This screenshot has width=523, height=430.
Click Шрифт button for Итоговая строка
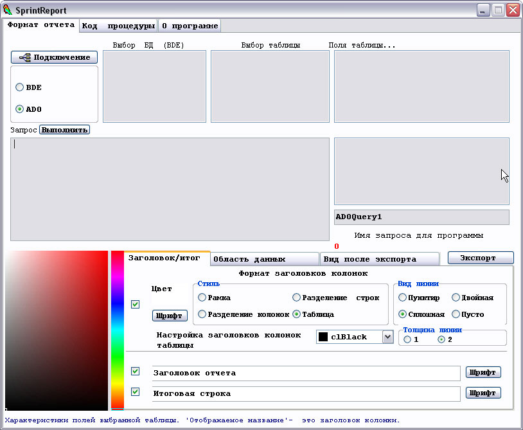pyautogui.click(x=483, y=393)
